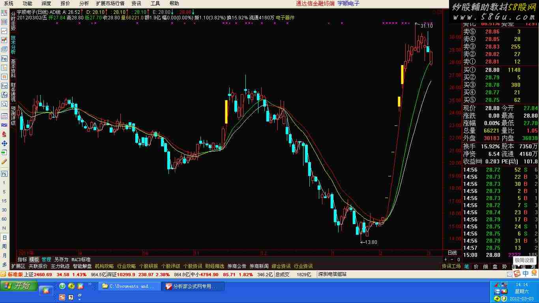Image resolution: width=539 pixels, height=303 pixels.
Task: Open the 分析 menu
Action: pos(84,4)
